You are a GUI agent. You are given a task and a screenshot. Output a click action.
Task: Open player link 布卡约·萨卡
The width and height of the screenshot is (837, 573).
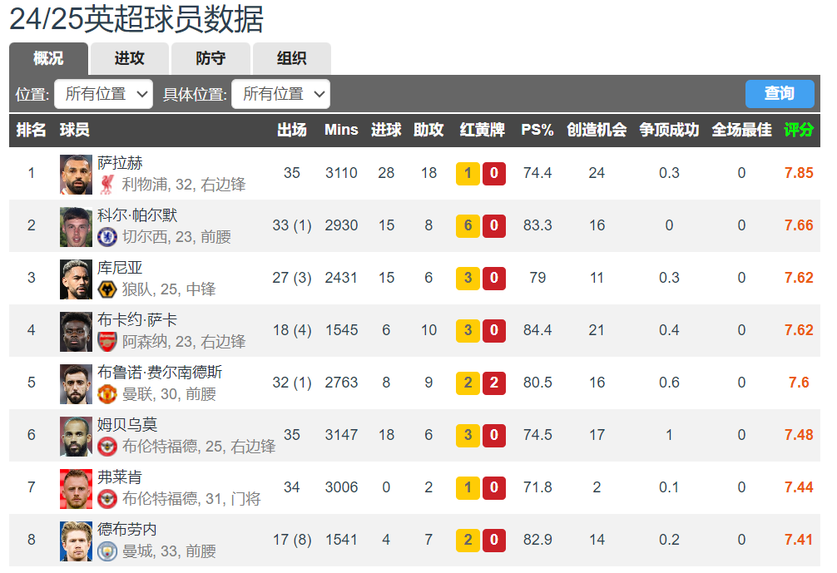point(137,320)
